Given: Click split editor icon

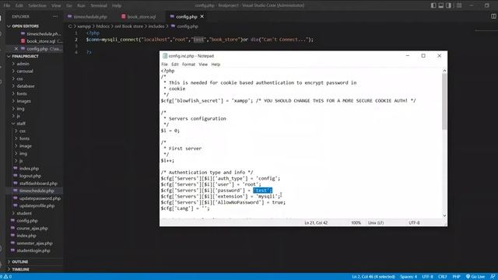Looking at the screenshot, I should coord(493,16).
